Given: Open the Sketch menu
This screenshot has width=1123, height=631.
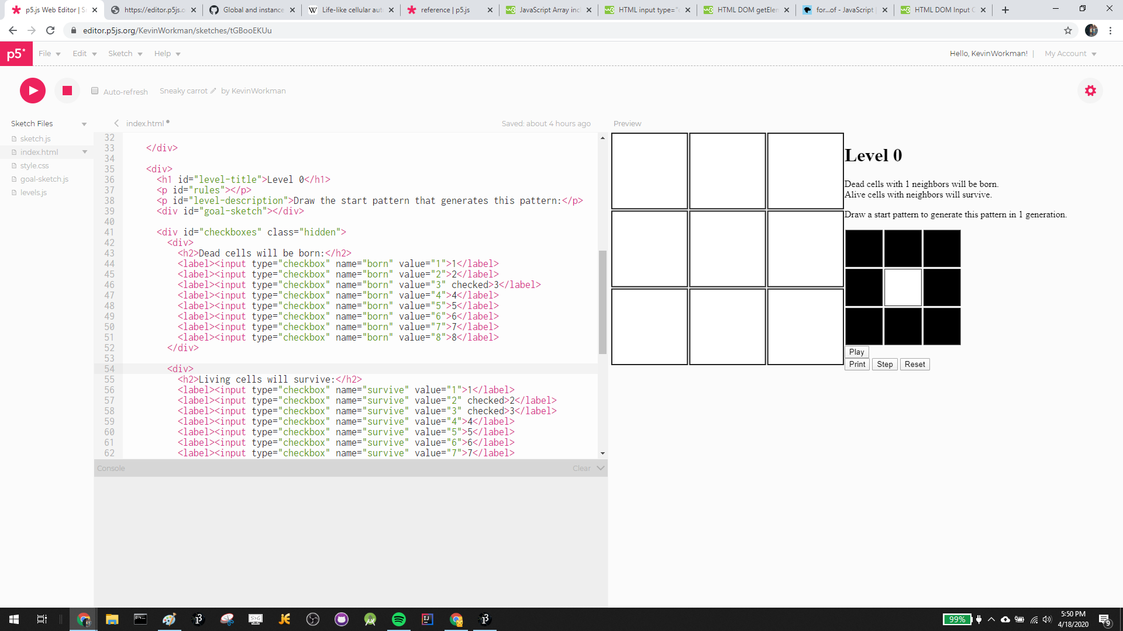Looking at the screenshot, I should tap(125, 54).
